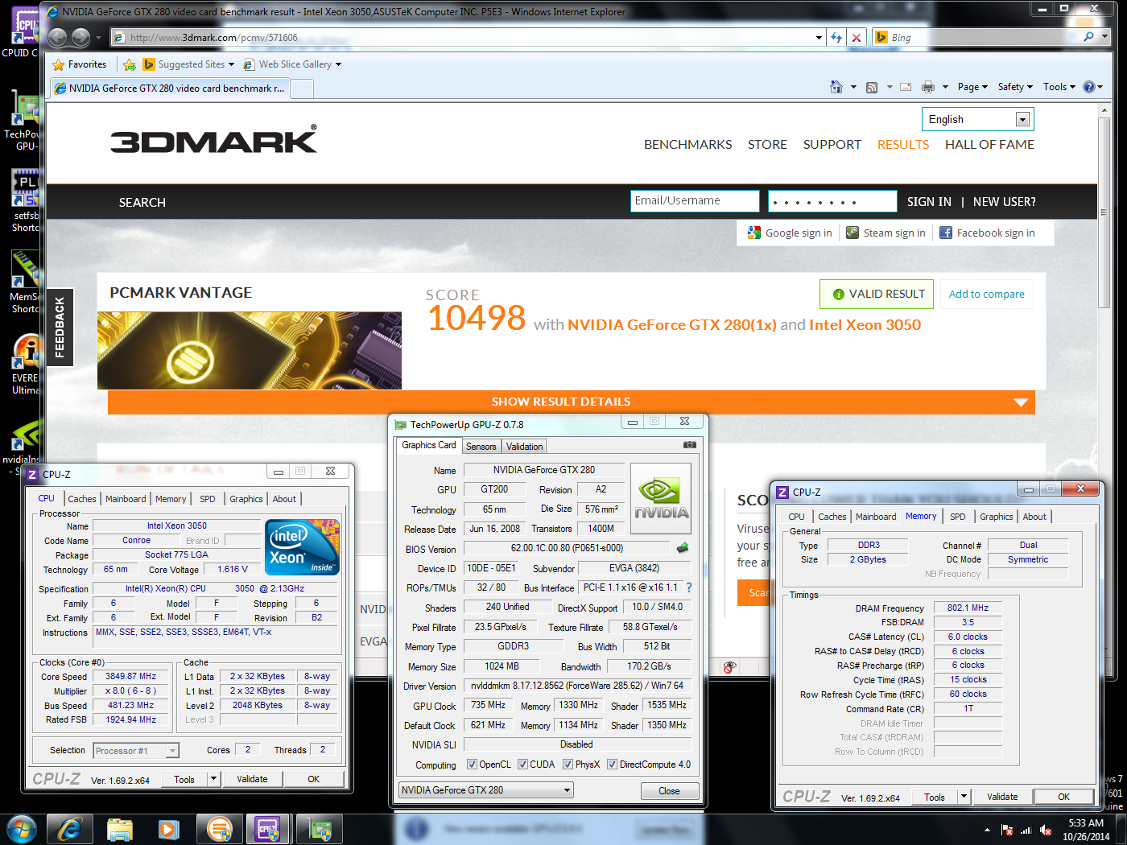Open the address bar history dropdown arrow
1127x845 pixels.
tap(819, 37)
